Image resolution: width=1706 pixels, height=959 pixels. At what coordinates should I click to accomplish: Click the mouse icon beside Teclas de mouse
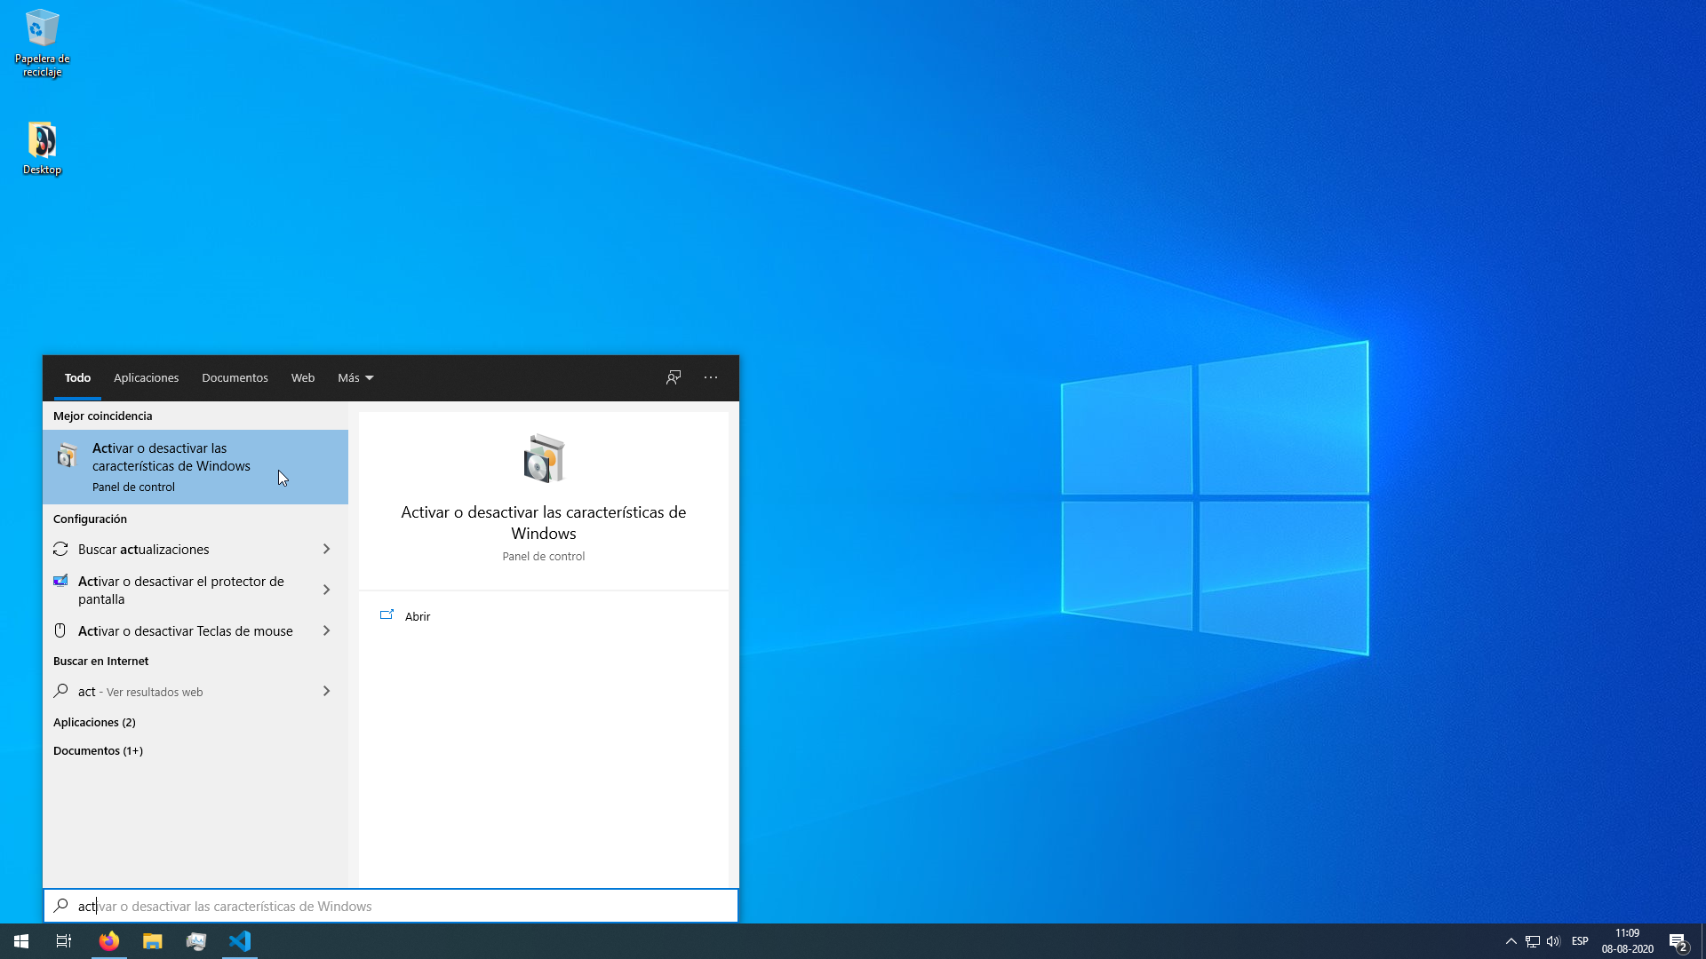(x=60, y=630)
